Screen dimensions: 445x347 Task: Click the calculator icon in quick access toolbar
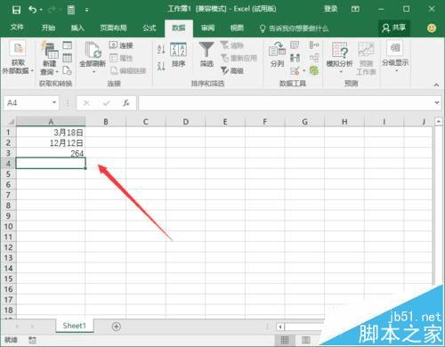pyautogui.click(x=71, y=10)
